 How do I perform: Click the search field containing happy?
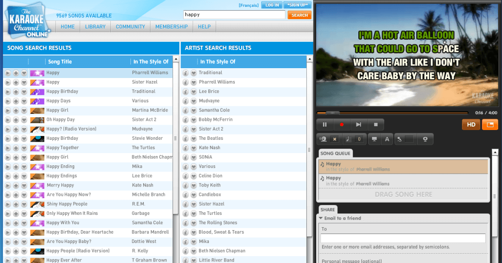click(x=234, y=15)
